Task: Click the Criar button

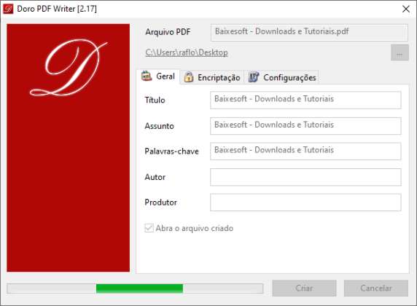Action: (x=304, y=289)
